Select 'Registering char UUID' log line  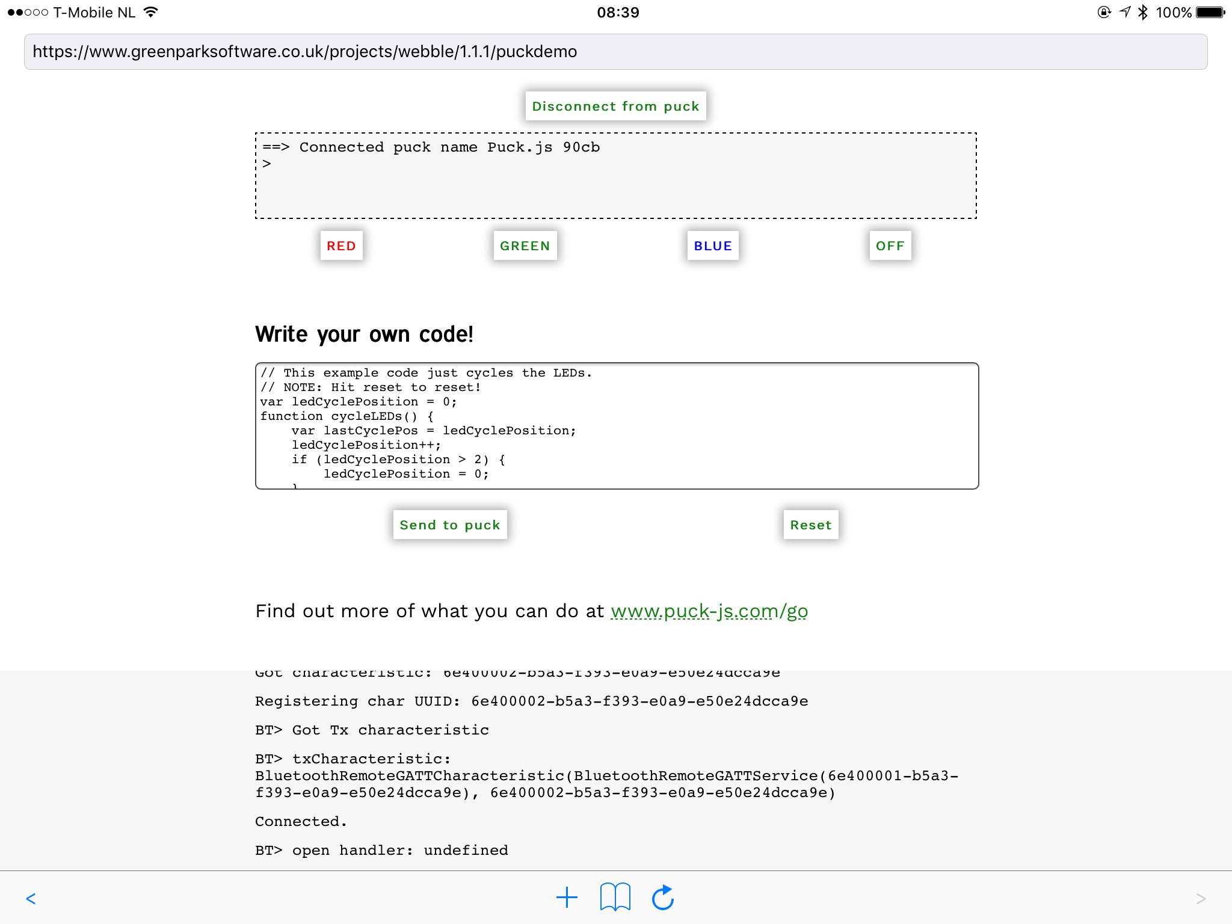tap(531, 701)
